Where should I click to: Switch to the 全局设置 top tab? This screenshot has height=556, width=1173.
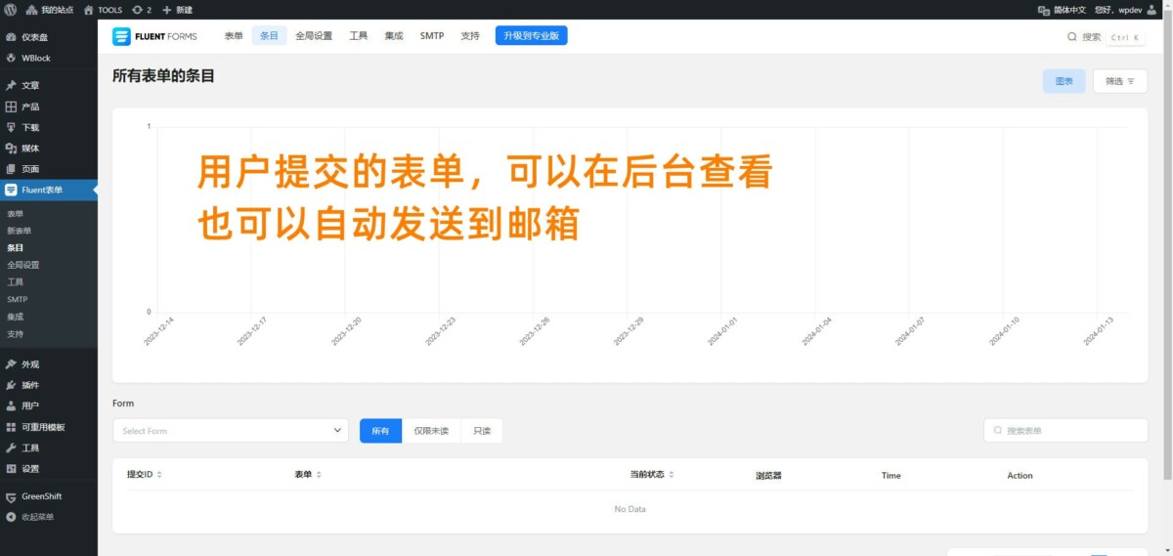[x=312, y=36]
